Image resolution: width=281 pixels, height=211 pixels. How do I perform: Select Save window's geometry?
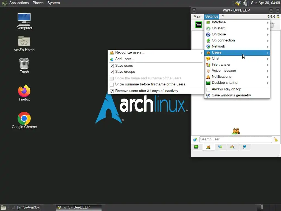(x=237, y=95)
